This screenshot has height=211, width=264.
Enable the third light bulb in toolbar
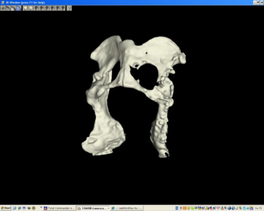[36, 8]
